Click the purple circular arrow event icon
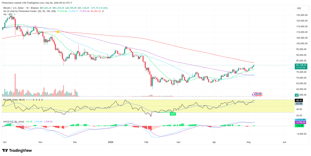 [x=254, y=94]
